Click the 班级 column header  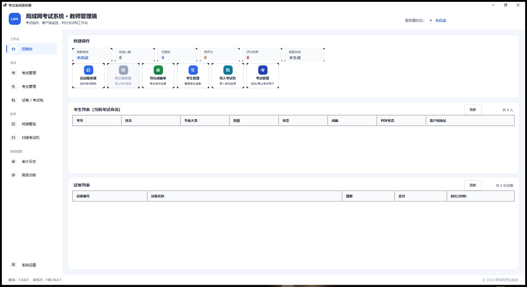[254, 121]
